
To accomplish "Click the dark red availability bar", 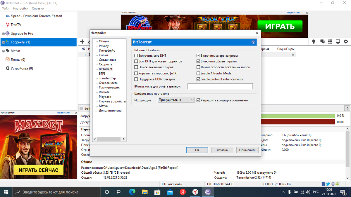I will (298, 122).
